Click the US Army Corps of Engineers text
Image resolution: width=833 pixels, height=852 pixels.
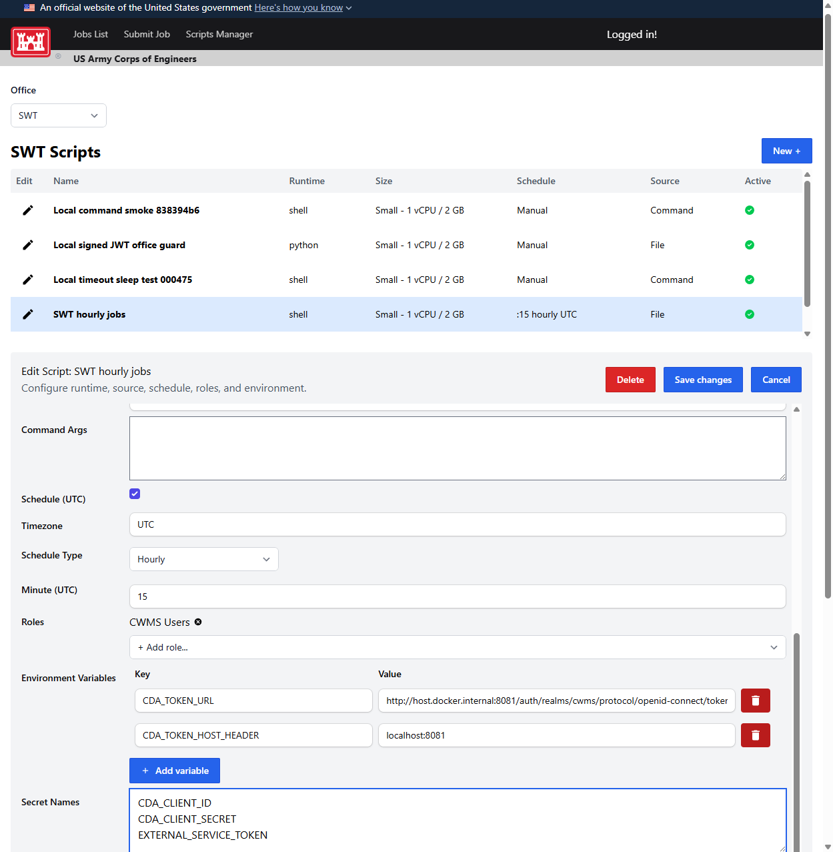tap(135, 59)
